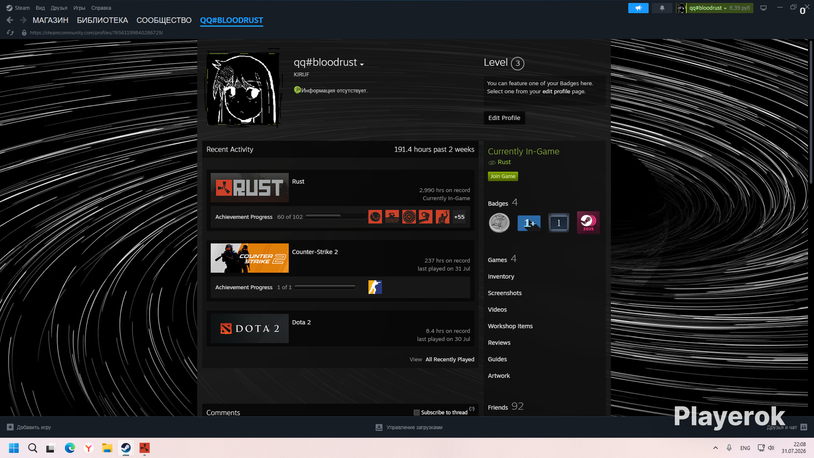Open the friends and chat icon
Image resolution: width=814 pixels, height=458 pixels.
[x=803, y=427]
